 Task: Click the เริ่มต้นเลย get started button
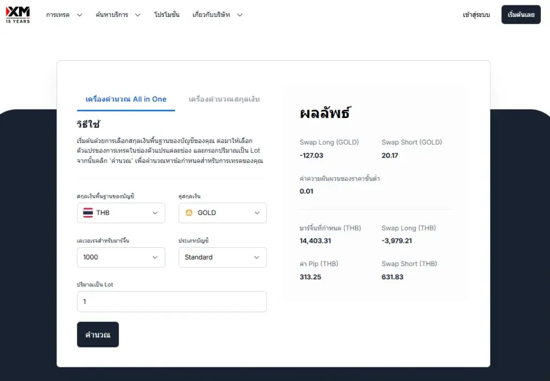click(521, 15)
